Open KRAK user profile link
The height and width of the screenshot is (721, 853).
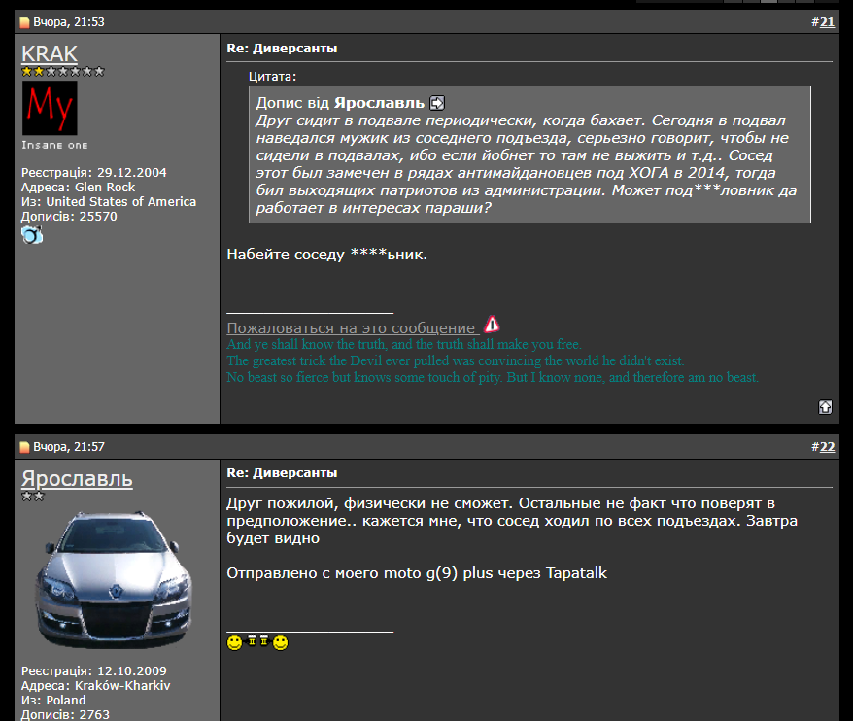[x=50, y=53]
